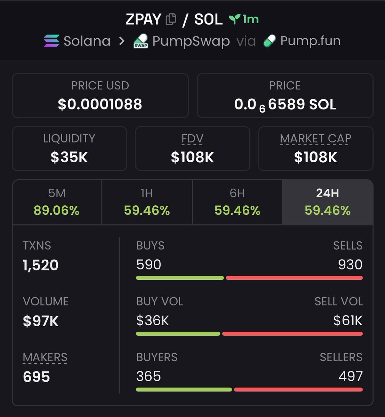
Task: Click the chevron arrow after Solana
Action: [122, 41]
